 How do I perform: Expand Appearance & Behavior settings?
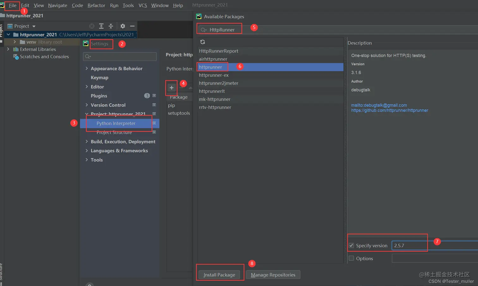[x=87, y=68]
